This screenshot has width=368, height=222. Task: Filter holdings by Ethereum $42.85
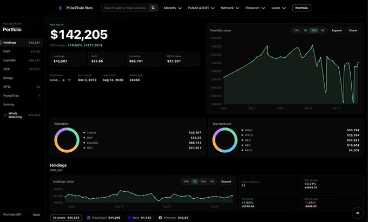pyautogui.click(x=173, y=218)
